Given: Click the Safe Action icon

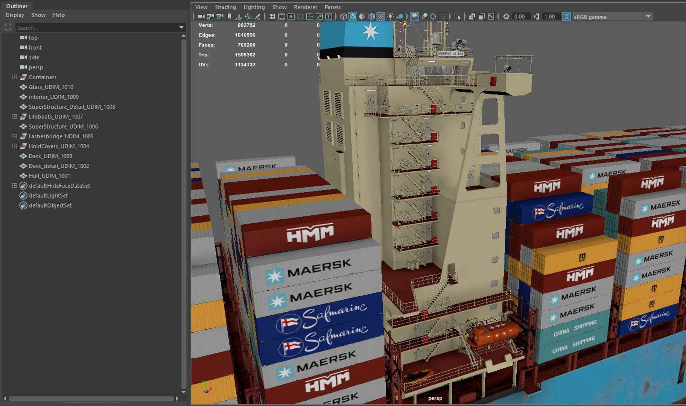Looking at the screenshot, I should pyautogui.click(x=319, y=17).
